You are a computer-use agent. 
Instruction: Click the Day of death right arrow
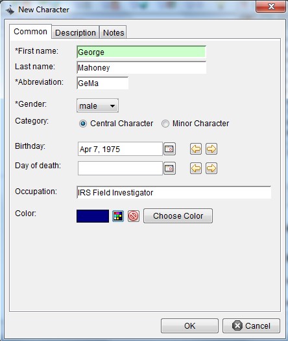pos(211,168)
